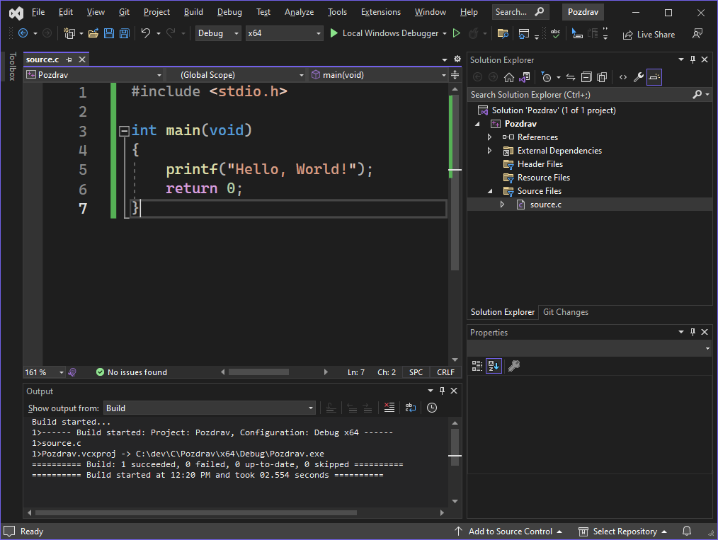Open the Pozdrav project scope dropdown

click(94, 74)
